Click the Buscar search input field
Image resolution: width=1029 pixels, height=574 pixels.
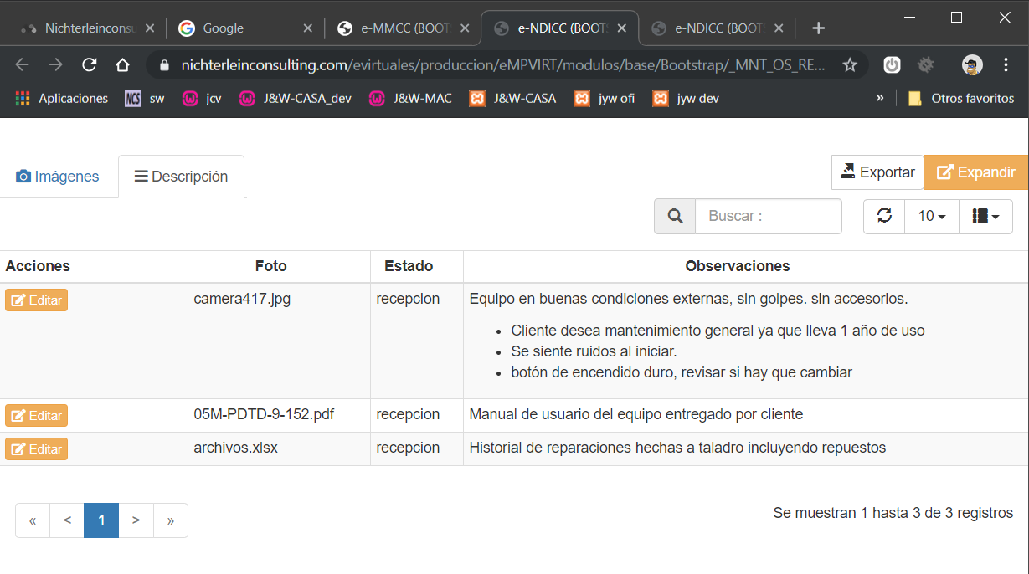tap(768, 216)
